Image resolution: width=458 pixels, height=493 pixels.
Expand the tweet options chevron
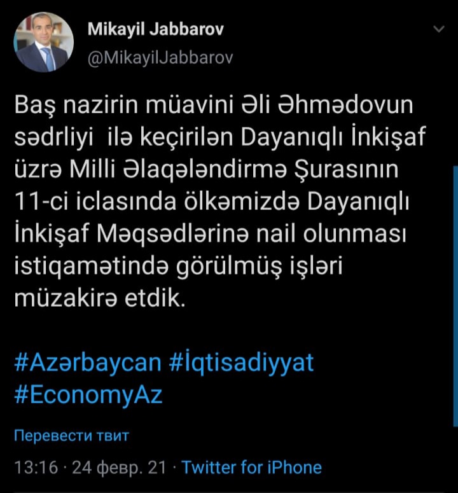coord(439,29)
